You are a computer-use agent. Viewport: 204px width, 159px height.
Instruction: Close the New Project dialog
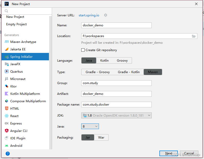click(x=196, y=4)
